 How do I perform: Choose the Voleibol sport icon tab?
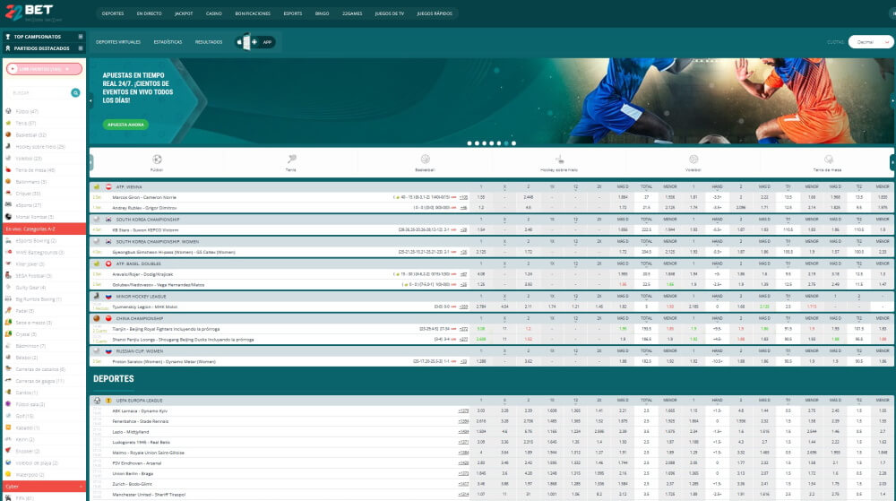click(694, 162)
